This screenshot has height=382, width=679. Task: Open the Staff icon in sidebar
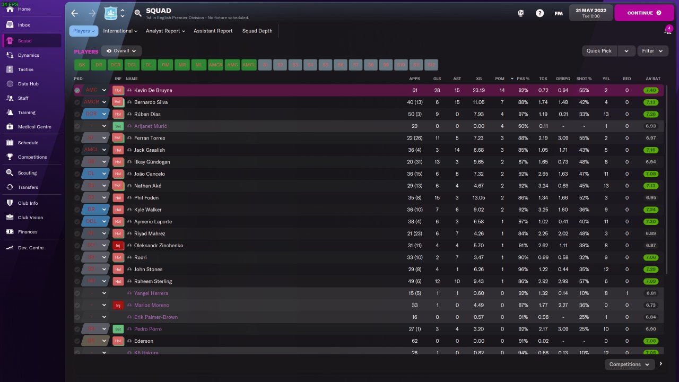[x=10, y=98]
